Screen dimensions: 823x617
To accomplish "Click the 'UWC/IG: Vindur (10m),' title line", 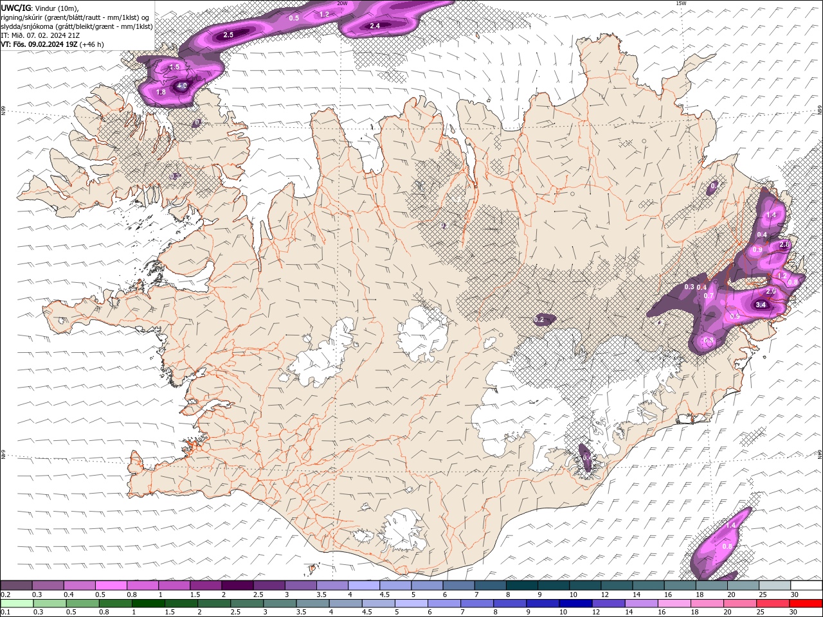I will [39, 8].
